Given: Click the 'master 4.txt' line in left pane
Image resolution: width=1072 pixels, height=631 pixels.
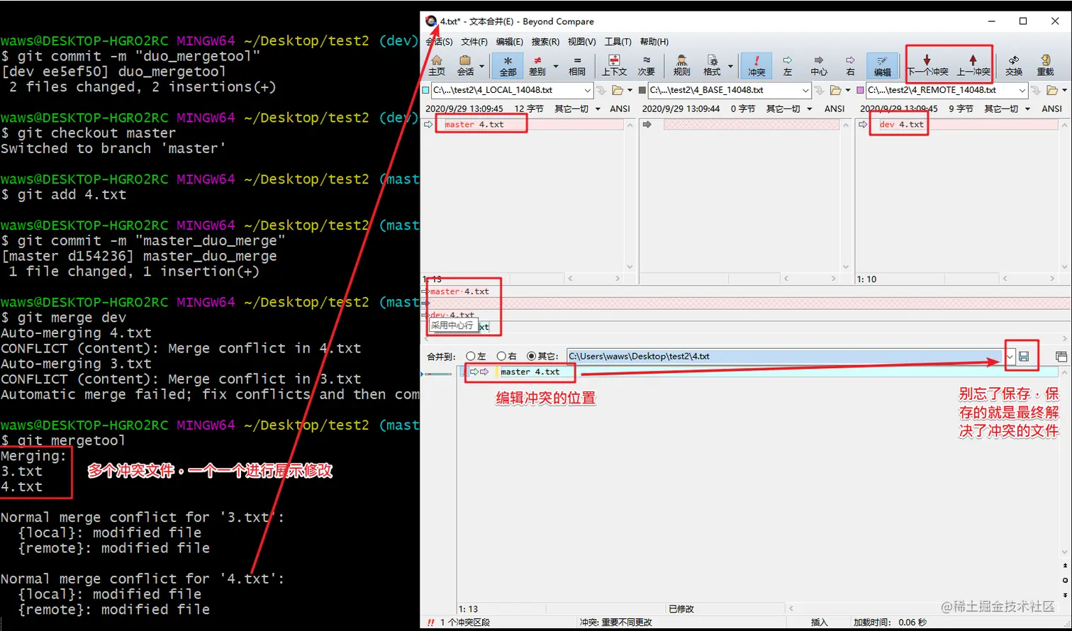Looking at the screenshot, I should pyautogui.click(x=474, y=125).
